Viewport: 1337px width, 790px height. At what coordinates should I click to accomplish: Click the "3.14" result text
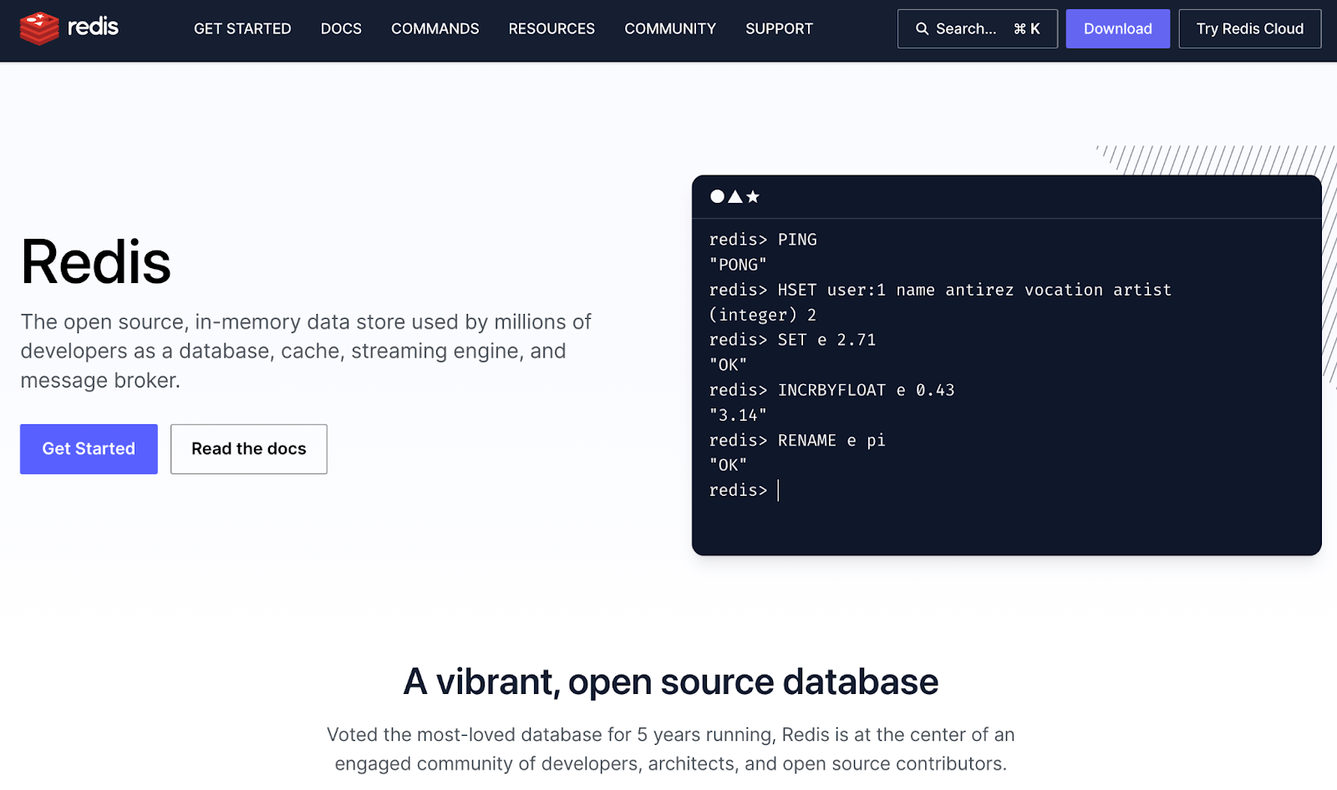tap(738, 415)
